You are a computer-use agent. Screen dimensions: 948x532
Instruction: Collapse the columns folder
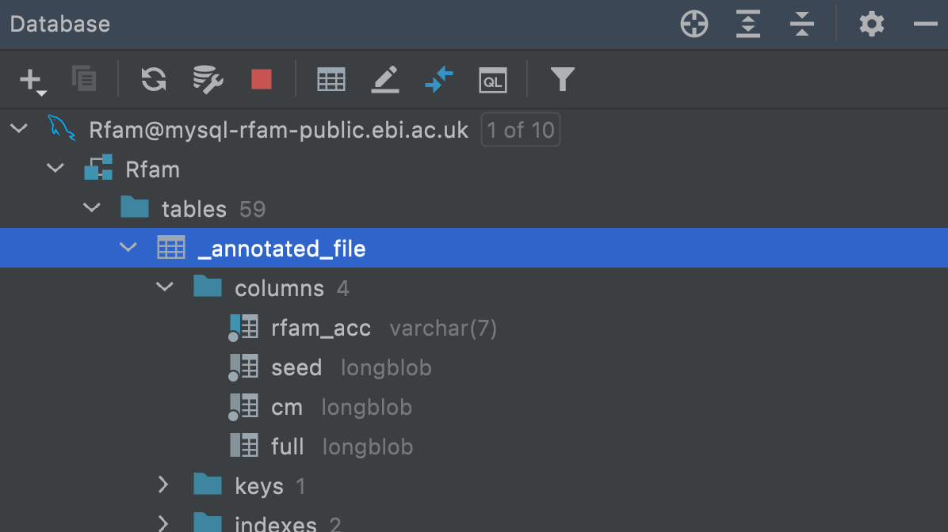click(165, 287)
